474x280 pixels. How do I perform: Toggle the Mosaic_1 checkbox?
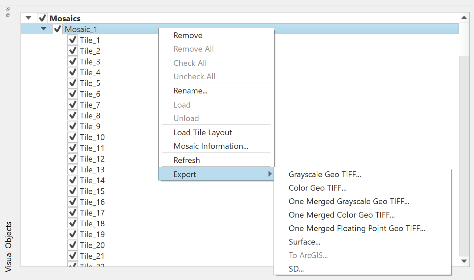57,29
